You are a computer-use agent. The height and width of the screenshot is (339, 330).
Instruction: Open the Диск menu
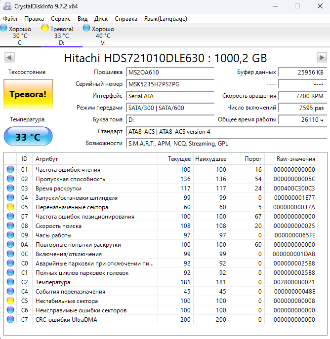[101, 19]
